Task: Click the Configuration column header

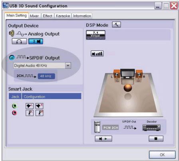Action: coord(52,96)
